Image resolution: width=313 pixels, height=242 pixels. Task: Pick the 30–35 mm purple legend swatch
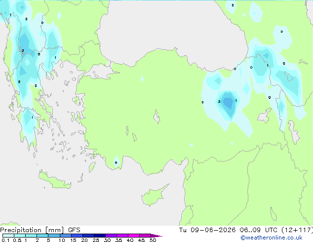point(111,236)
